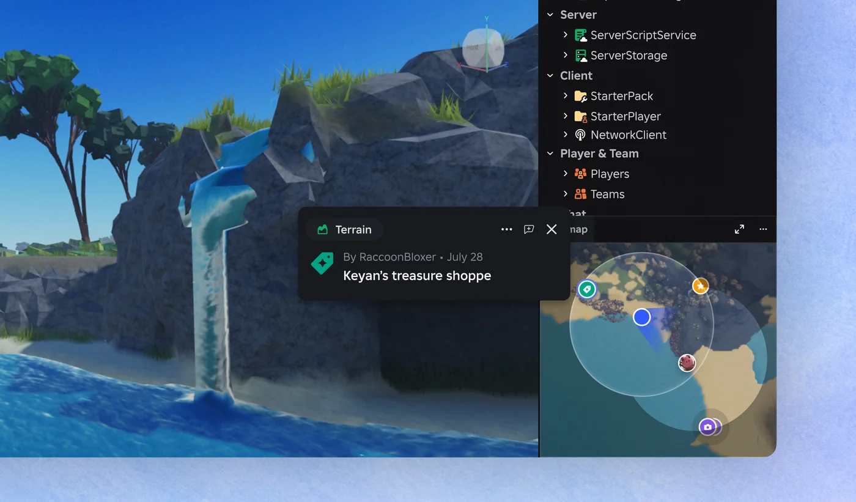The height and width of the screenshot is (502, 856).
Task: Click the Player & Team heading
Action: (599, 153)
